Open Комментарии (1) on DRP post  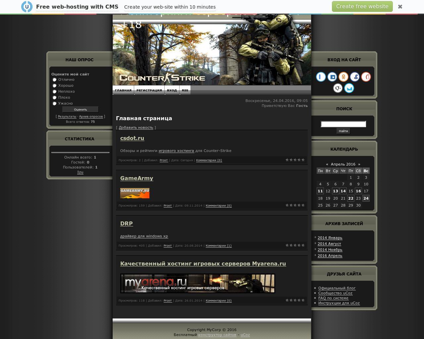point(219,246)
